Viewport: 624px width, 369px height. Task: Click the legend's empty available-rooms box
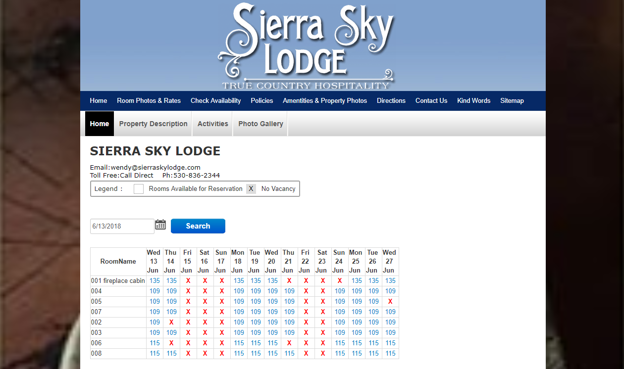pos(139,189)
